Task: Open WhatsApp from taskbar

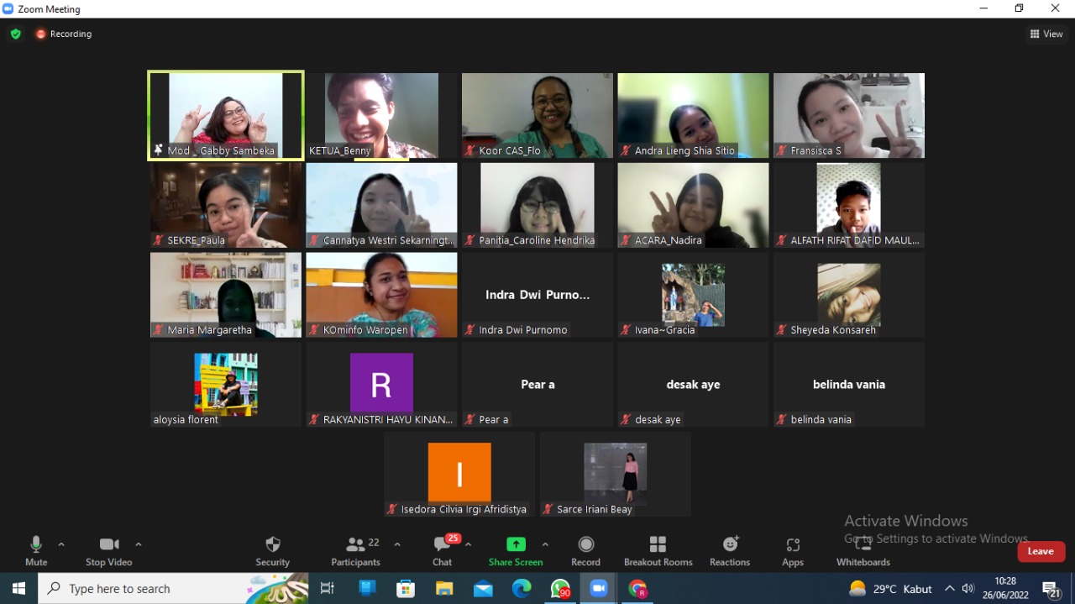Action: pyautogui.click(x=560, y=588)
